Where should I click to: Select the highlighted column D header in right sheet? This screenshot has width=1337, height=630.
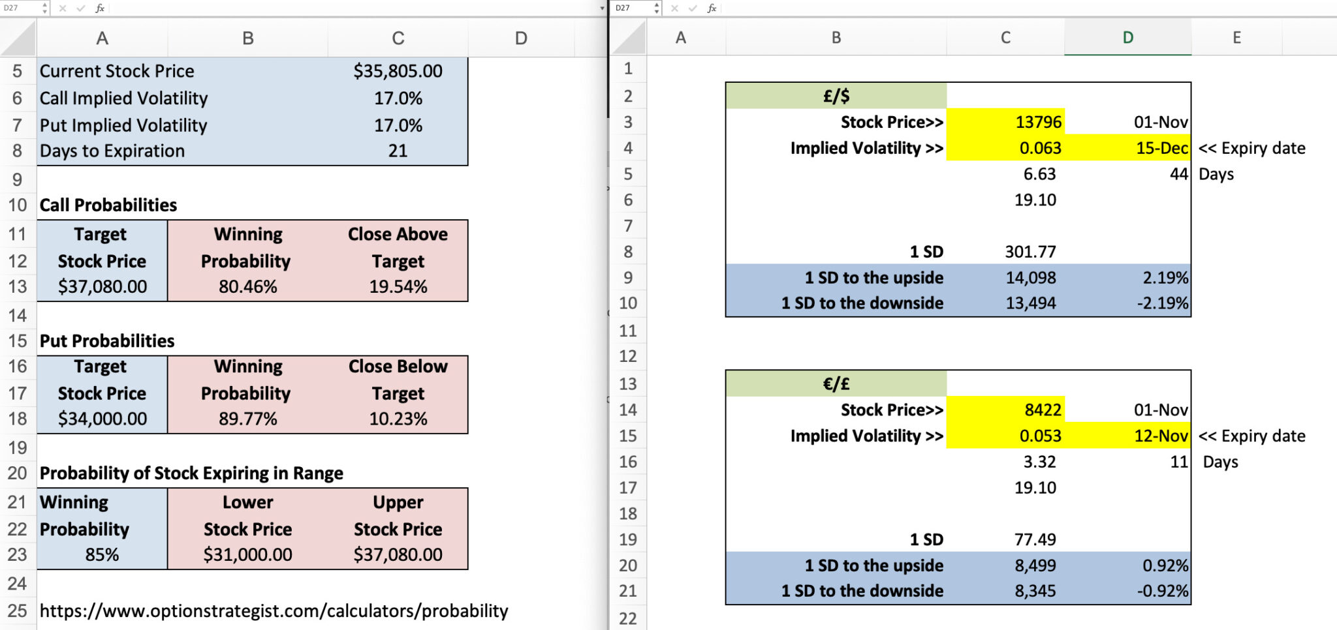tap(1127, 37)
